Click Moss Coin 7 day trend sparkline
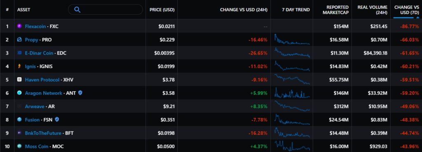This screenshot has width=422, height=152. coord(292,146)
